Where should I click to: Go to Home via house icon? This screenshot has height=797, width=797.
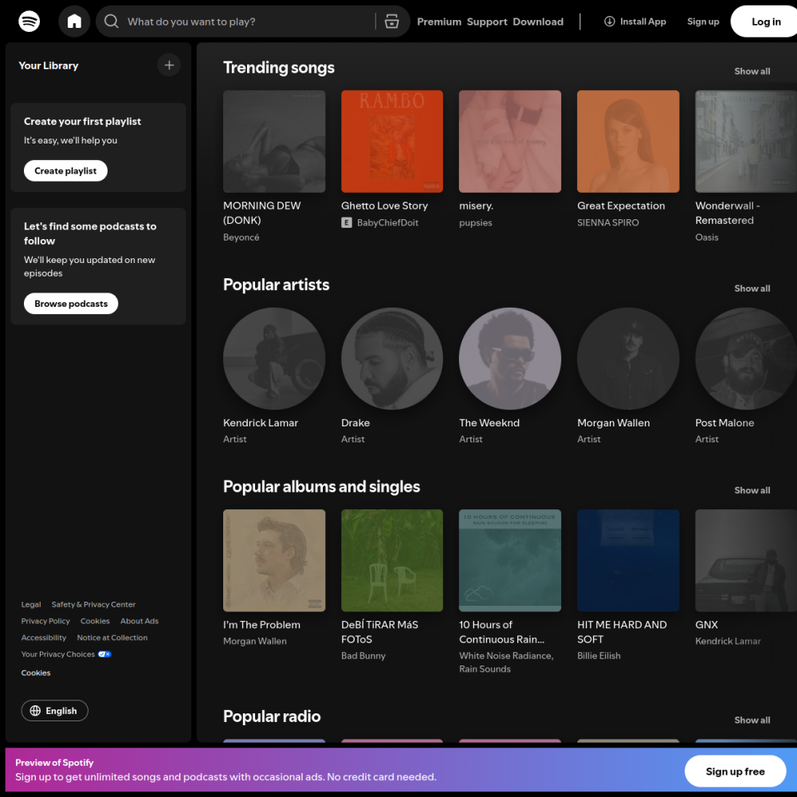[74, 22]
